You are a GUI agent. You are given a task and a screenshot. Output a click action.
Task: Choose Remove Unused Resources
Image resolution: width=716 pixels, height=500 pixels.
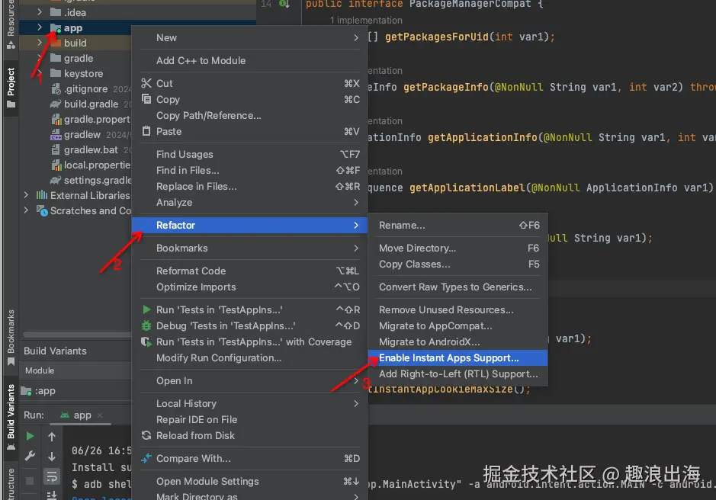coord(458,309)
